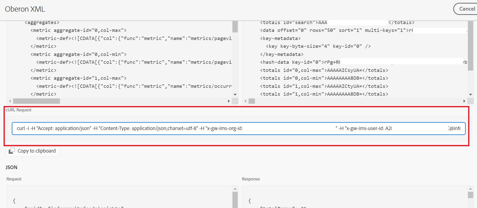The image size is (477, 208).
Task: Click the <aggregates> line in request XML
Action: point(42,23)
